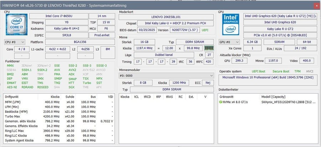
Task: Click the Intel Graphics GPU logo
Action: point(230,24)
